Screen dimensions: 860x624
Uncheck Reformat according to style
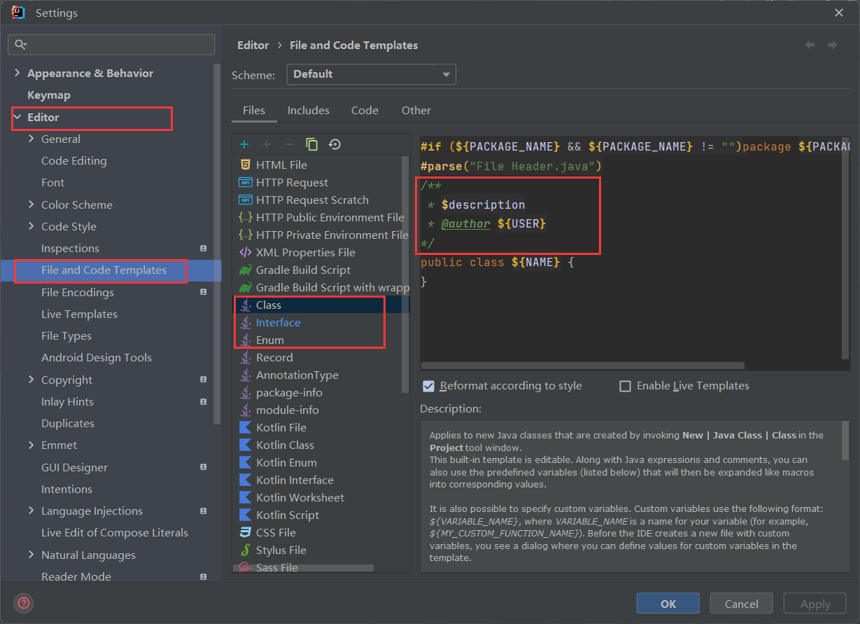428,386
